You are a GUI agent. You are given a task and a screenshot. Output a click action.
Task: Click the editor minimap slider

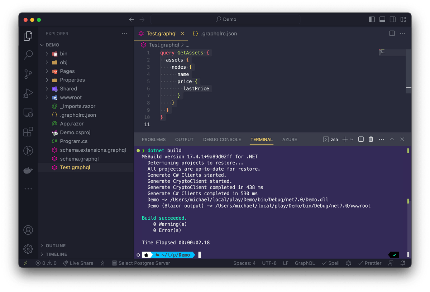pyautogui.click(x=392, y=52)
